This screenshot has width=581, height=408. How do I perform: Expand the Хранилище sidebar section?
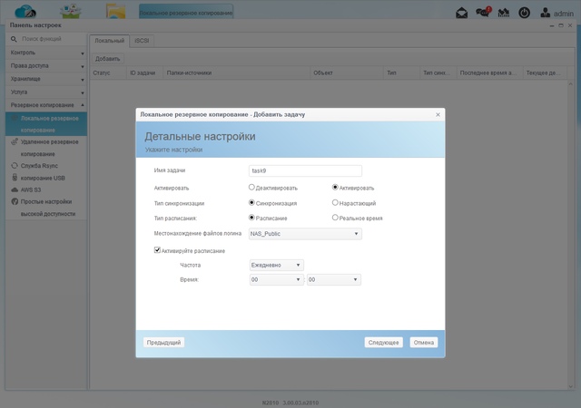coord(46,79)
